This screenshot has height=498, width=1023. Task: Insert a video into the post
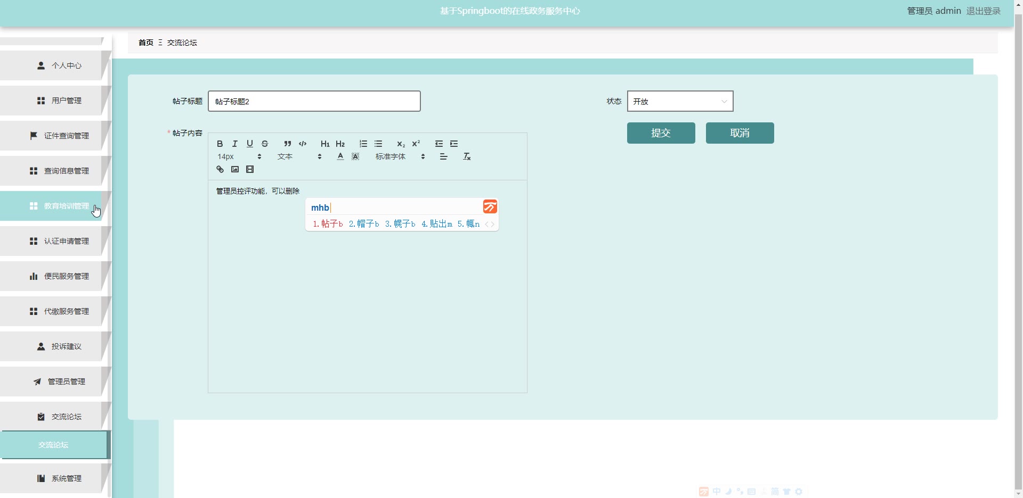[x=250, y=169]
